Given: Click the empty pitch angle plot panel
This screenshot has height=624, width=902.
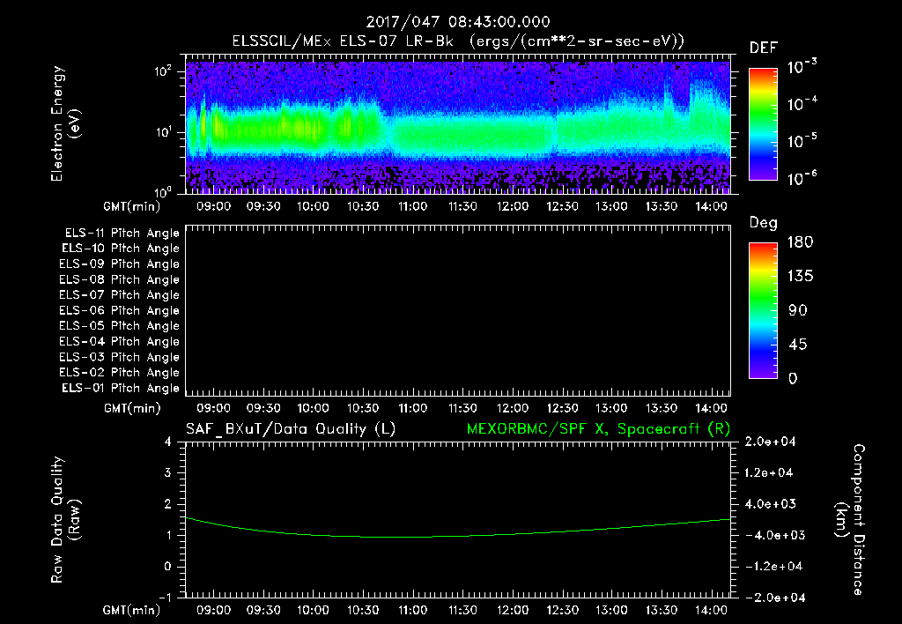Looking at the screenshot, I should (x=458, y=310).
